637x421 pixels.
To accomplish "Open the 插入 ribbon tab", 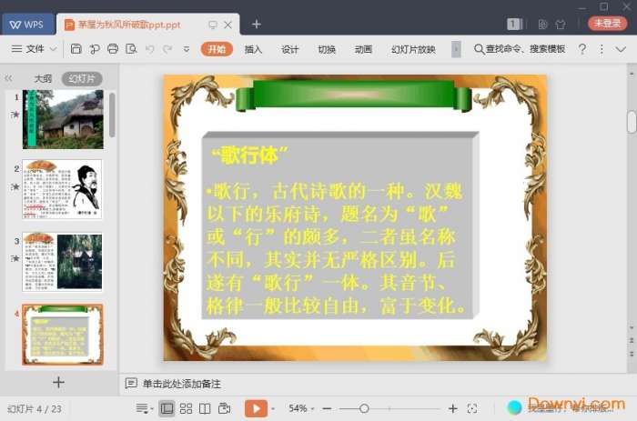I will coord(253,49).
